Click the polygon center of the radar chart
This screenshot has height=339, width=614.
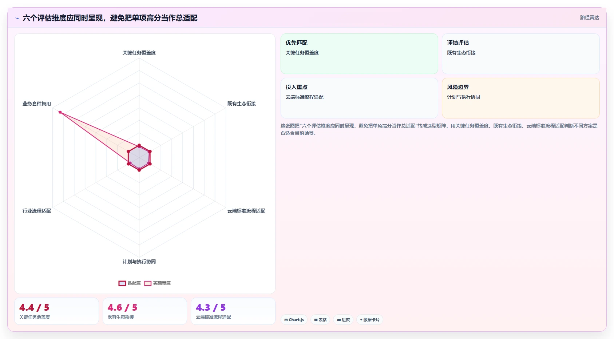139,157
